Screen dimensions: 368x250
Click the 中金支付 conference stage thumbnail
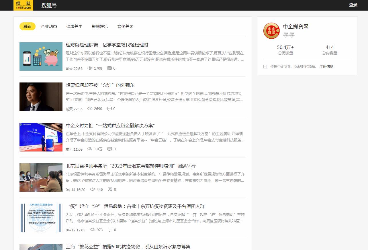41,137
